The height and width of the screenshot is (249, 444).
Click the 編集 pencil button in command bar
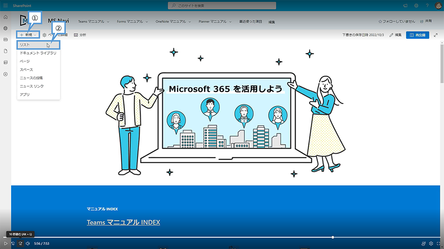(x=395, y=35)
